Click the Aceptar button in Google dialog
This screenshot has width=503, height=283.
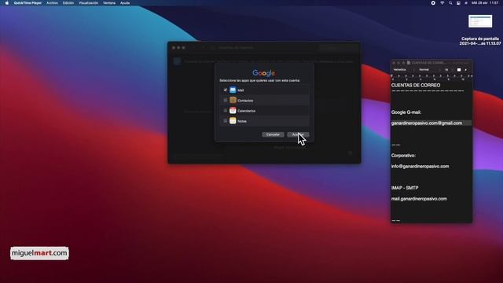298,134
